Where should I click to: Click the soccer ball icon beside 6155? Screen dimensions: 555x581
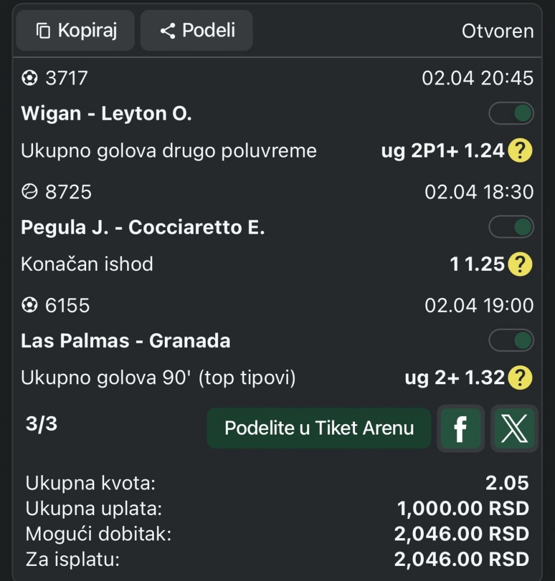pyautogui.click(x=29, y=305)
